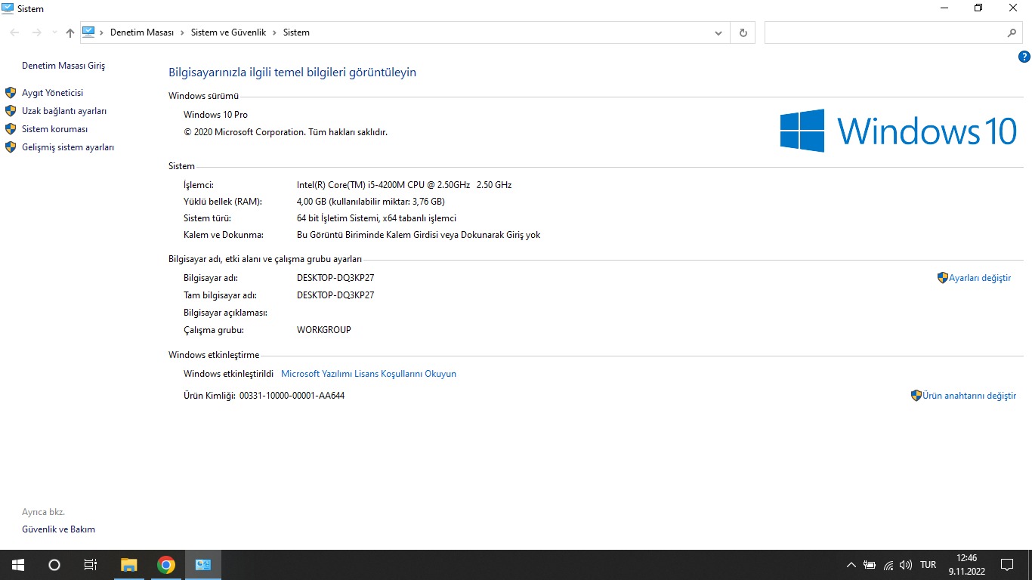This screenshot has width=1032, height=580.
Task: Click the battery icon in system tray
Action: click(870, 565)
